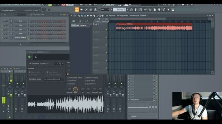
Task: Toggle the Snare channel mute LED
Action: [x=2, y=34]
